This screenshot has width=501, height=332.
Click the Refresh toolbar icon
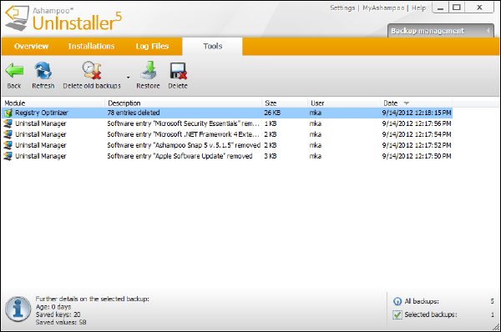click(43, 71)
